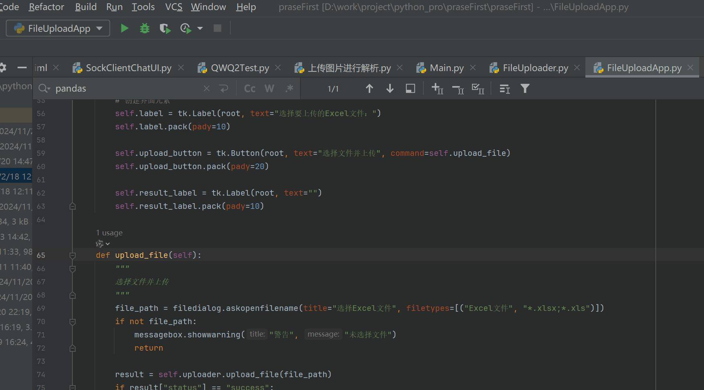
Task: Set a breakpoint at line number 69
Action: coord(41,308)
